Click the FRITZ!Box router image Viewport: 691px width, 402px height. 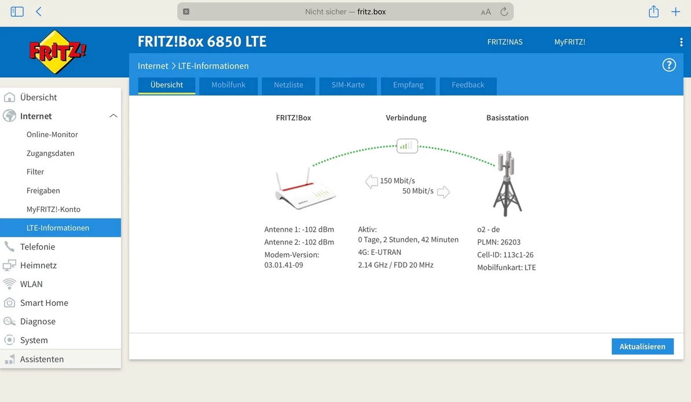pyautogui.click(x=305, y=189)
